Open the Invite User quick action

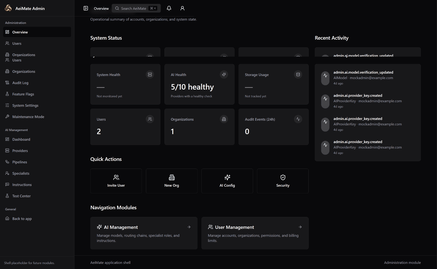pyautogui.click(x=116, y=181)
